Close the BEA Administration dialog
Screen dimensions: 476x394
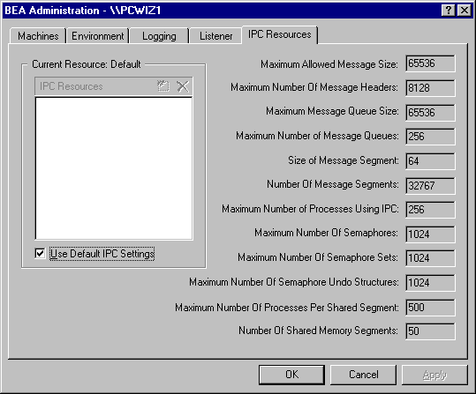[x=465, y=11]
